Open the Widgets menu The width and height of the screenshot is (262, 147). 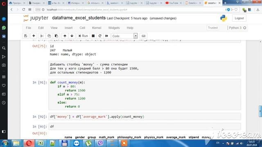[x=114, y=28]
